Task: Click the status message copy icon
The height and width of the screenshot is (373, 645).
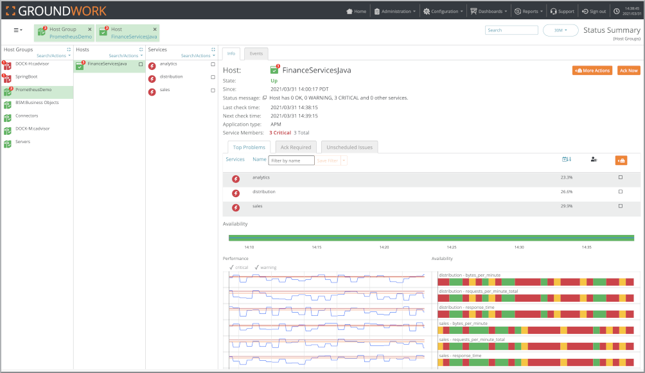Action: 265,98
